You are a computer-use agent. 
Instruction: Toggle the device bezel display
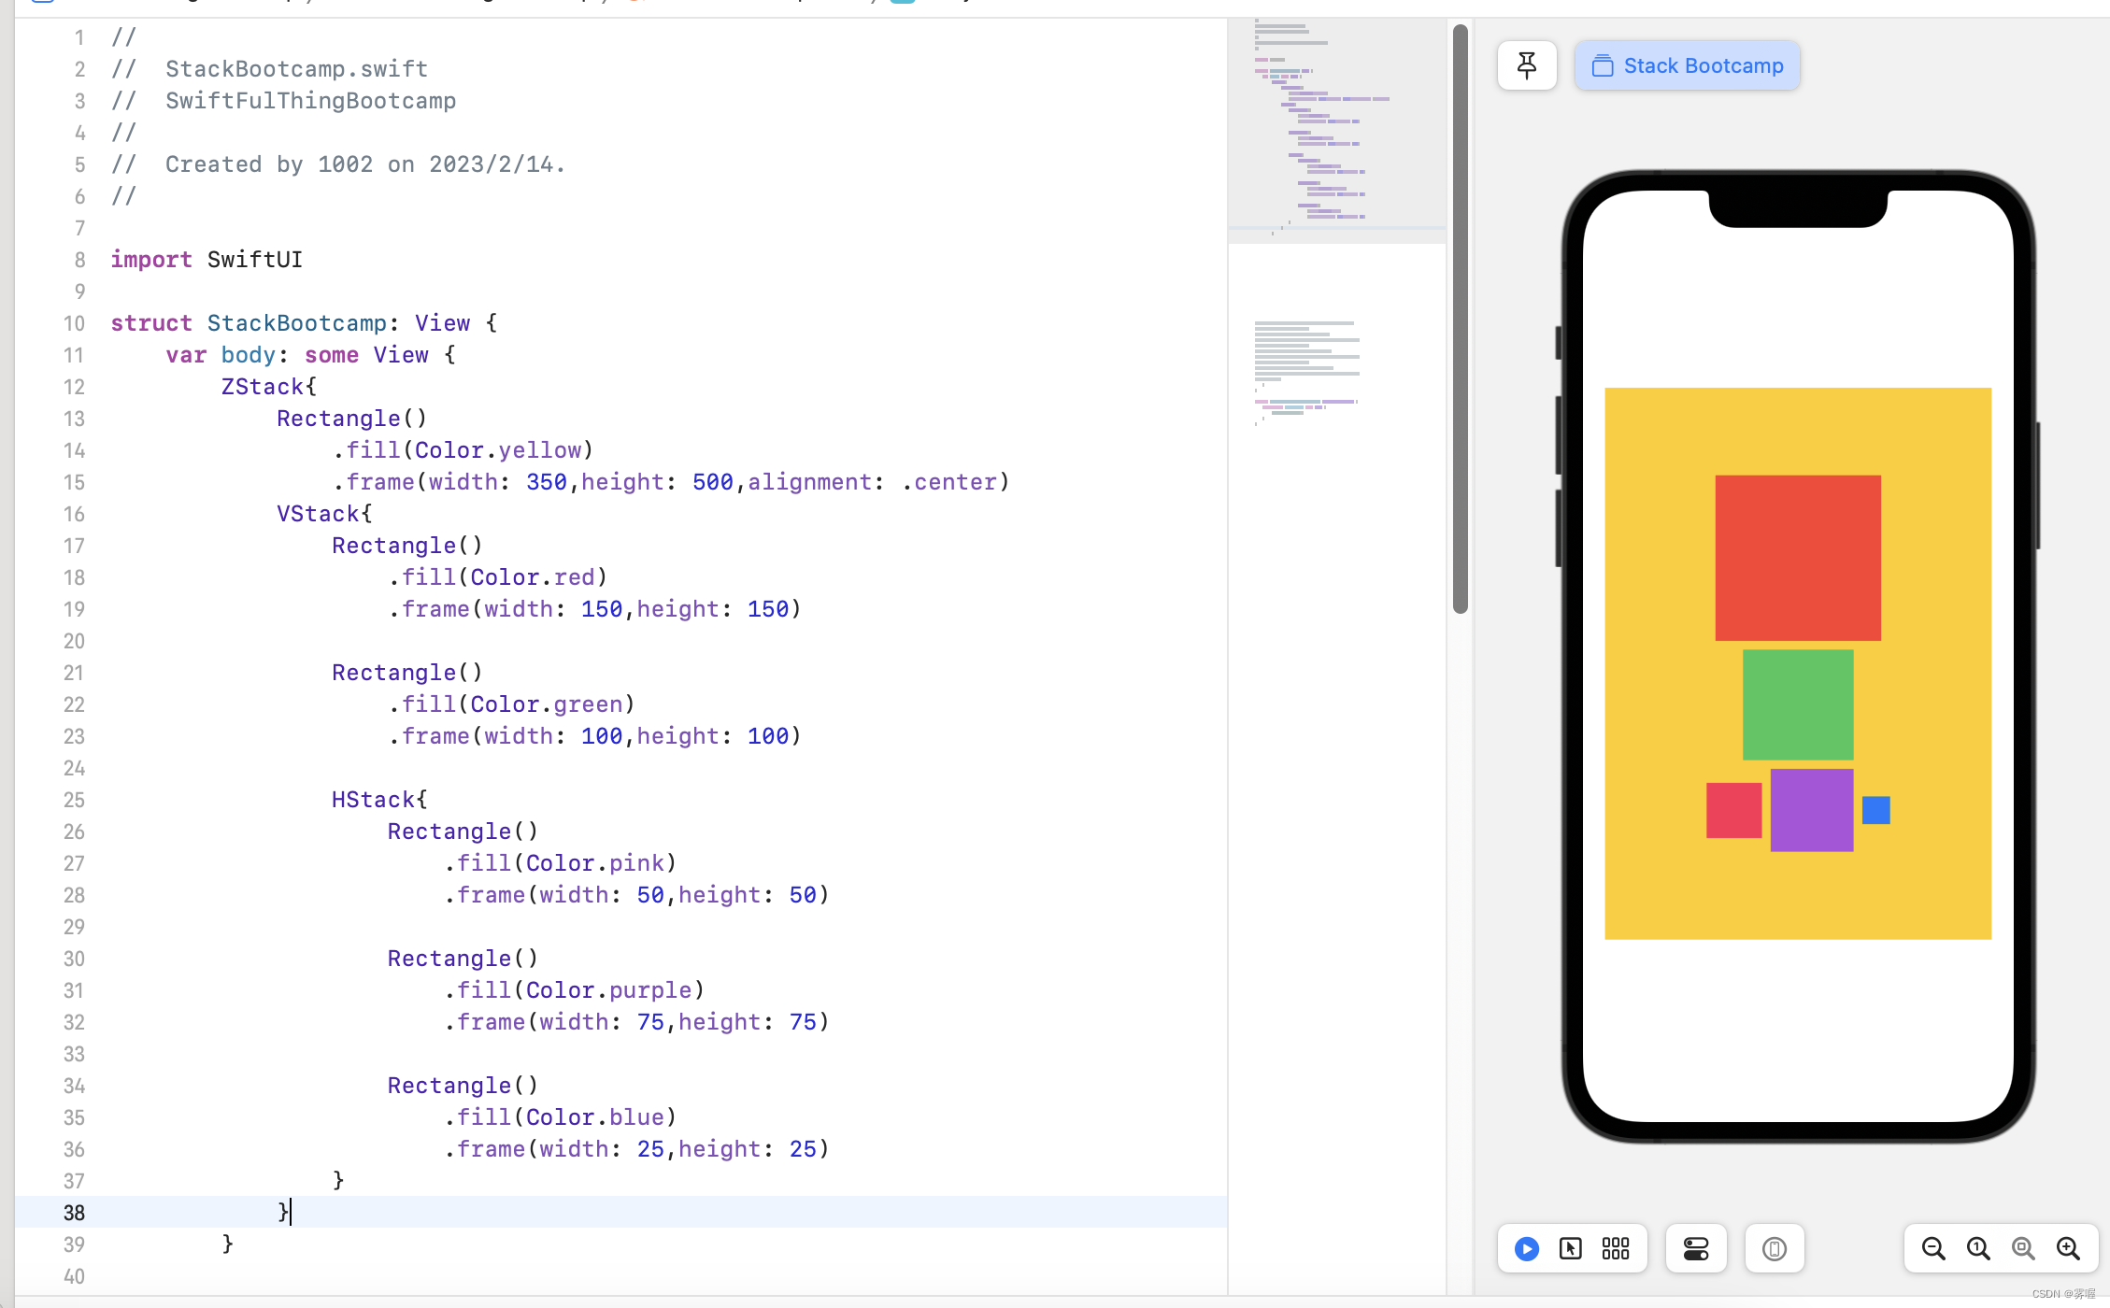coord(1775,1248)
